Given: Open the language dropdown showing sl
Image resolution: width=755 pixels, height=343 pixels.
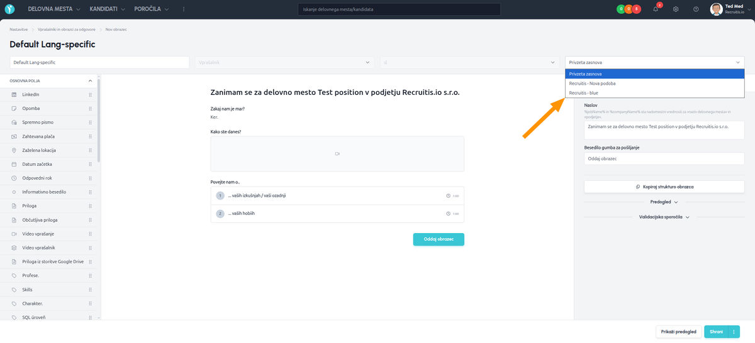Looking at the screenshot, I should (x=469, y=62).
